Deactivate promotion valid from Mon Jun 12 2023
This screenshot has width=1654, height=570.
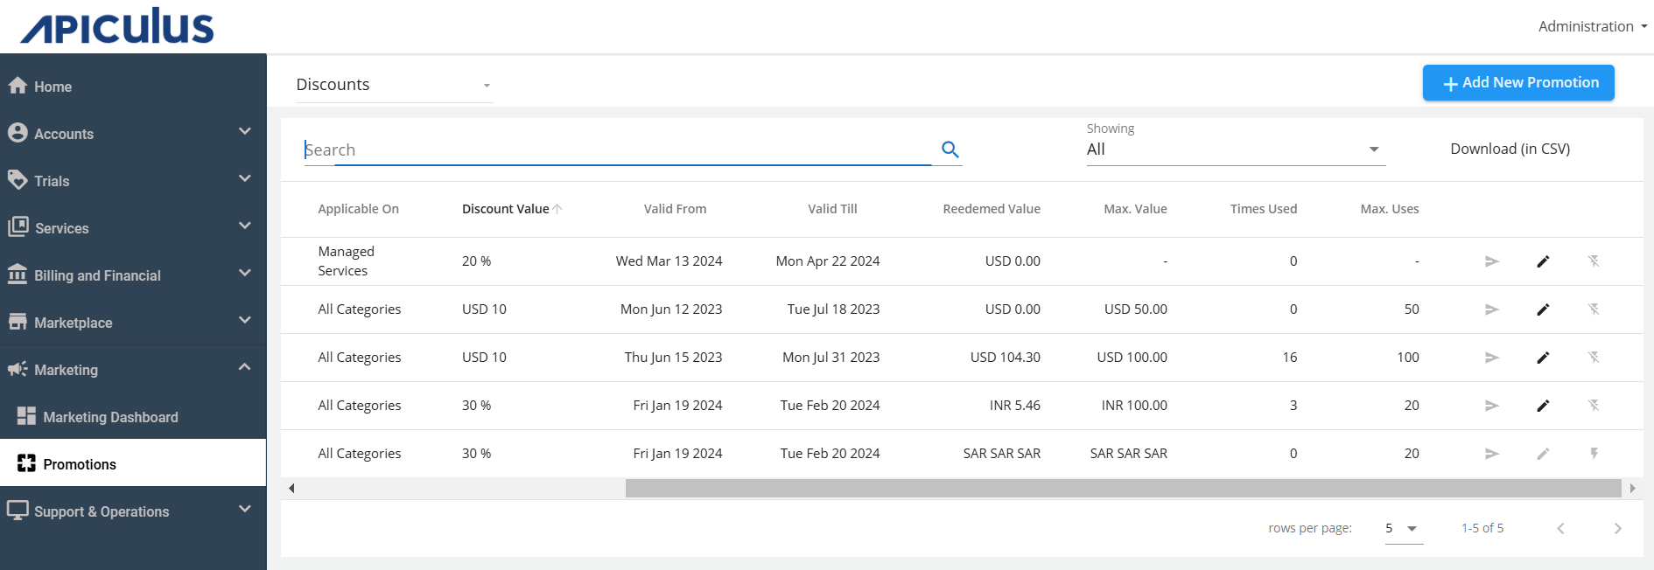pos(1594,309)
